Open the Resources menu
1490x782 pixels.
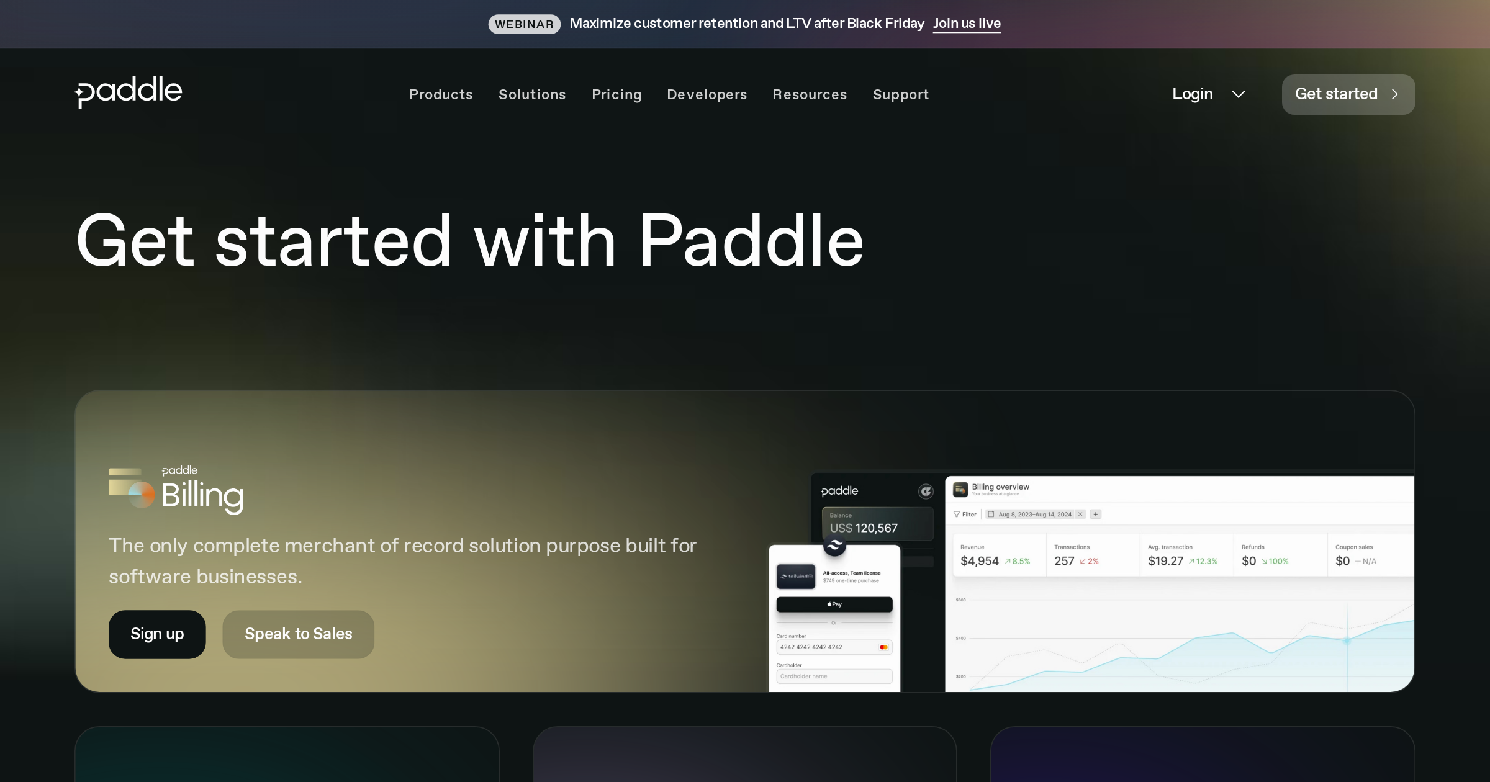pos(810,94)
